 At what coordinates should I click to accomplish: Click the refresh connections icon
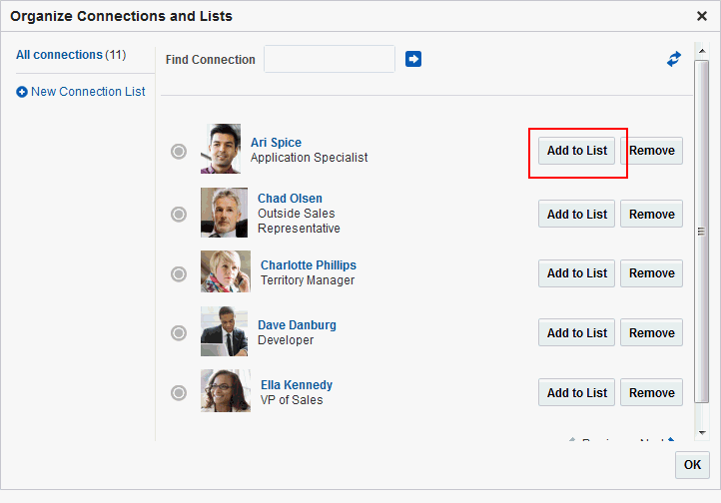[674, 60]
